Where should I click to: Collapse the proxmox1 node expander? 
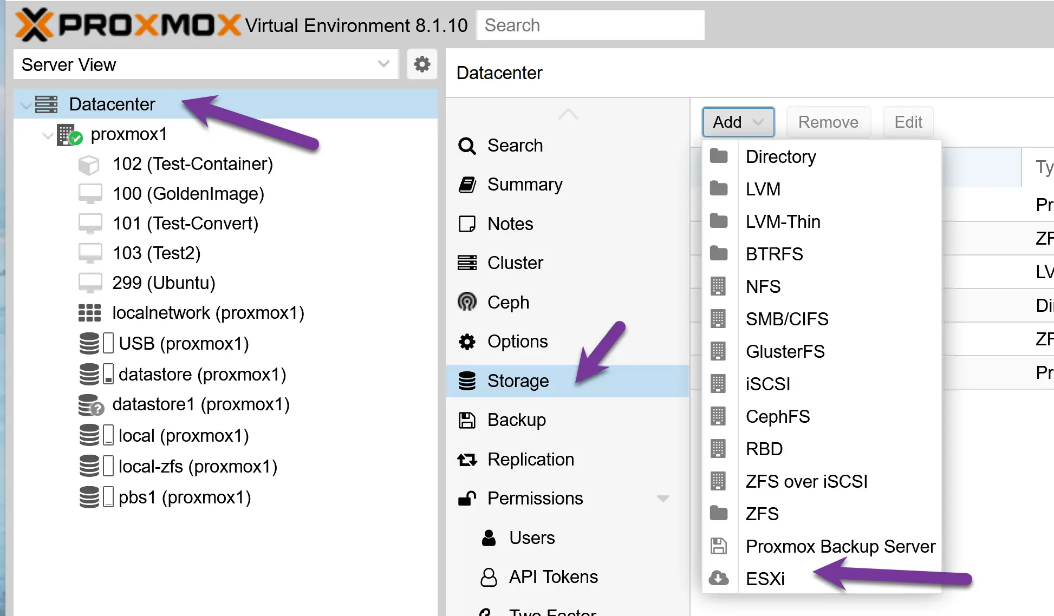(x=47, y=135)
